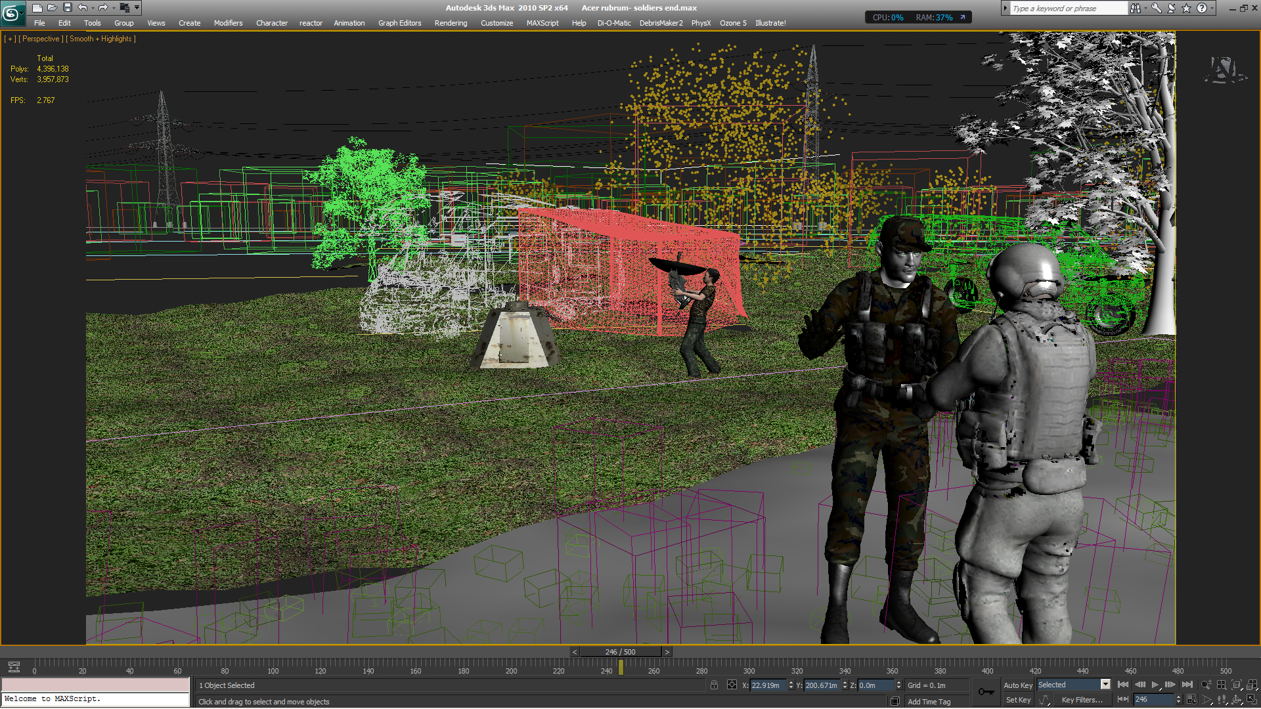Viewport: 1261px width, 709px height.
Task: Toggle Auto Key mode
Action: (x=1017, y=685)
